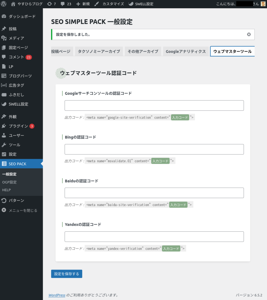Click the Yandex verification code field
Image resolution: width=267 pixels, height=300 pixels.
(x=154, y=236)
